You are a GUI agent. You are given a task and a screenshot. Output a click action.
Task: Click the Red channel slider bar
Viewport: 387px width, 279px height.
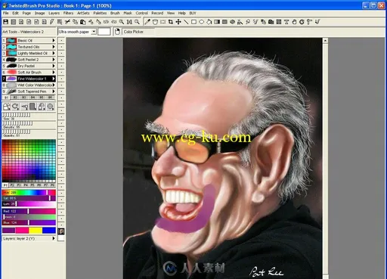click(x=29, y=211)
